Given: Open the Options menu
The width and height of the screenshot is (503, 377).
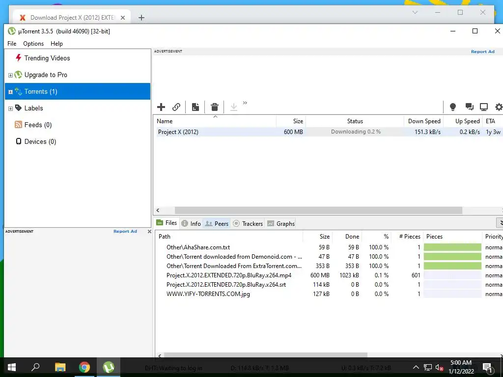Looking at the screenshot, I should (x=33, y=44).
